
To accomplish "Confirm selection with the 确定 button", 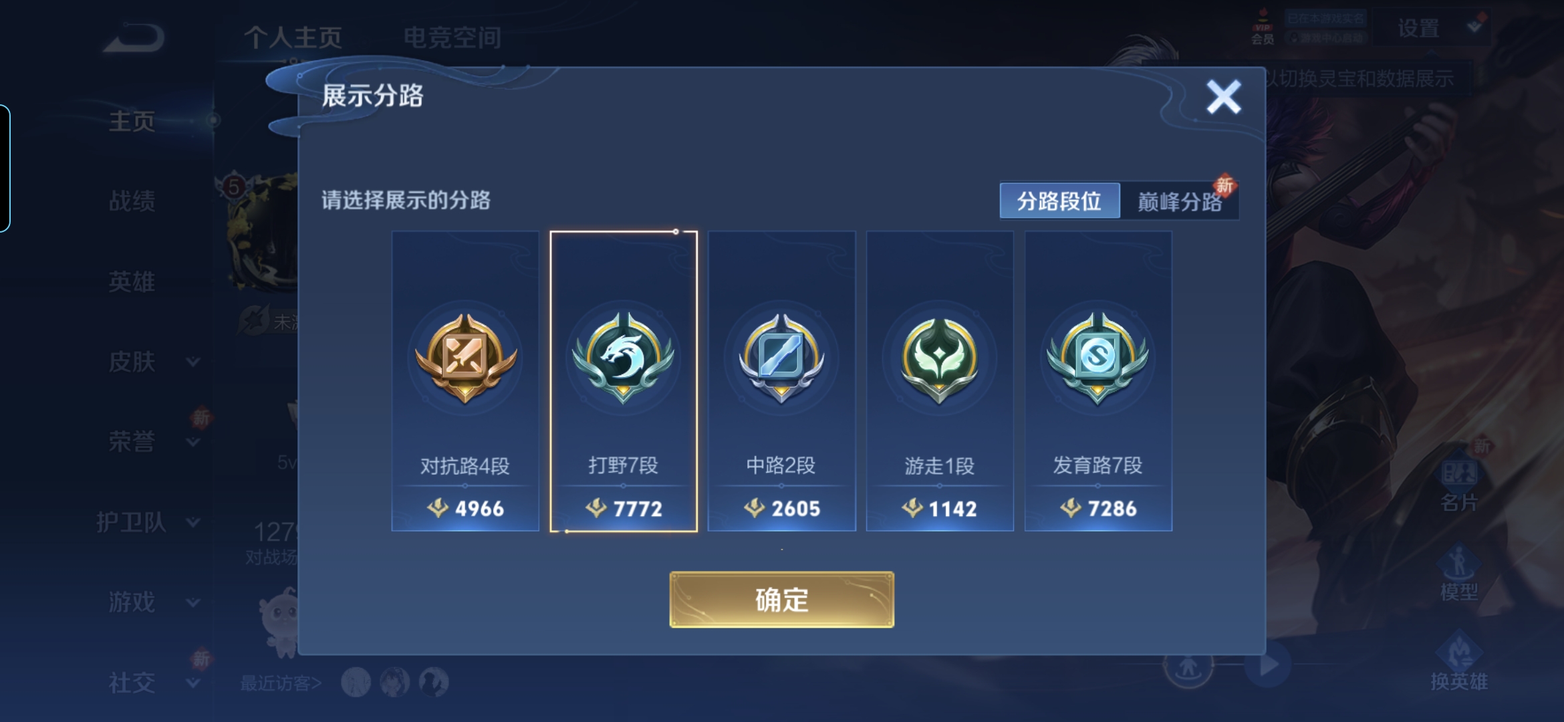I will [781, 600].
